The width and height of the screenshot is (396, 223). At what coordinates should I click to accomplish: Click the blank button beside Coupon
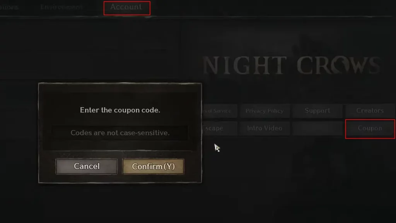[317, 129]
